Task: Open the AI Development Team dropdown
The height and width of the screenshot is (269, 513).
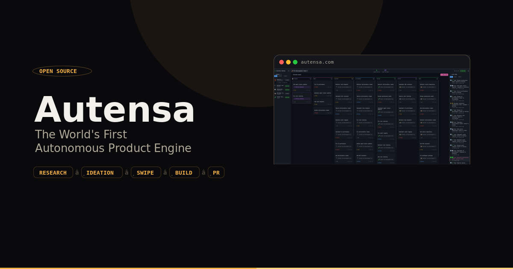Action: (299, 71)
